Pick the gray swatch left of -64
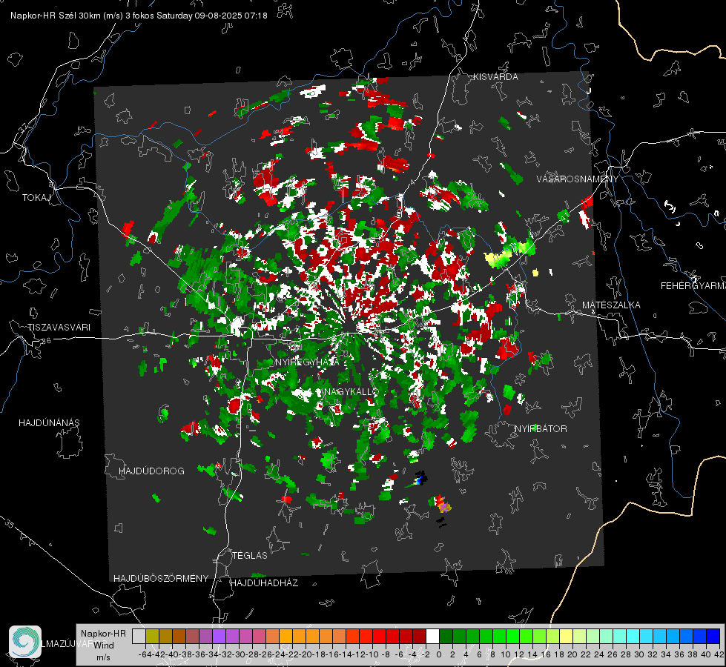Image resolution: width=726 pixels, height=667 pixels. (x=139, y=637)
